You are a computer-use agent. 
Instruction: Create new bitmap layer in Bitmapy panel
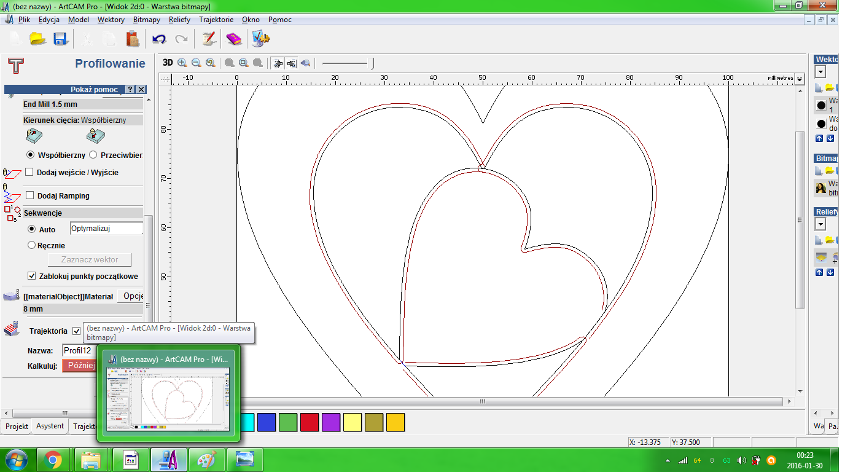[819, 170]
